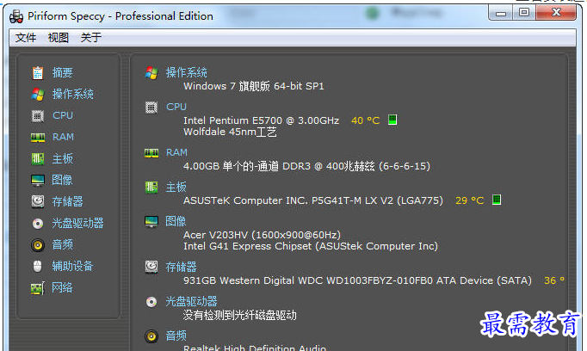Click the Windows flag icon beside 操作系统 heading
The image size is (587, 351).
pyautogui.click(x=151, y=72)
